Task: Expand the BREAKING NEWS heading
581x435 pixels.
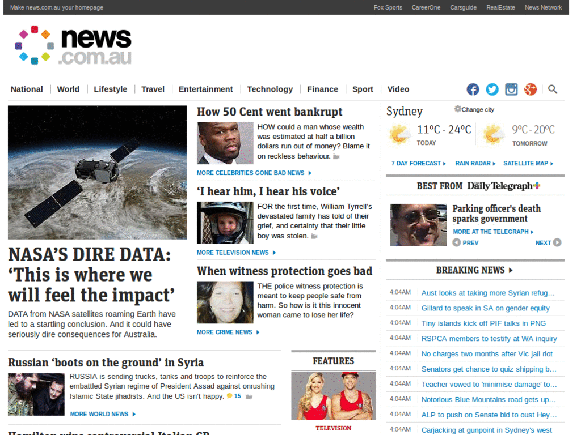Action: 474,270
